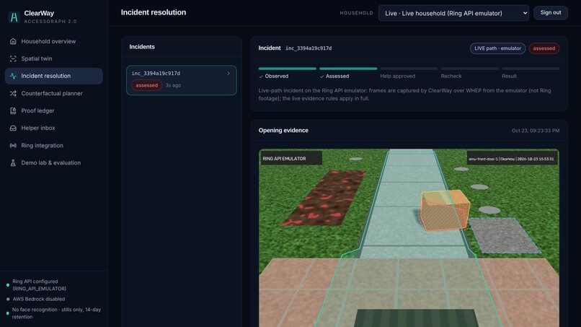Image resolution: width=581 pixels, height=327 pixels.
Task: Click the Incidents panel heading
Action: point(142,47)
